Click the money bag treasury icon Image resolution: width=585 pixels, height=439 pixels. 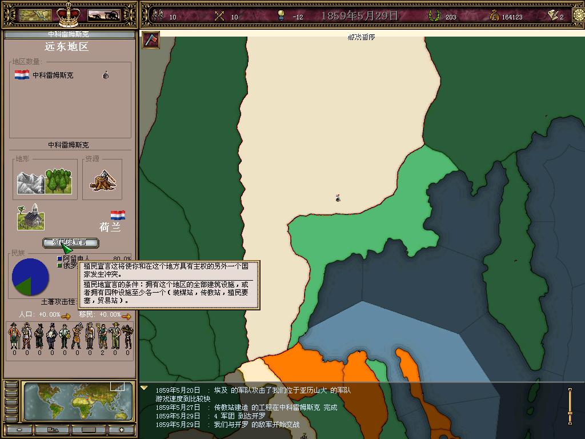tap(494, 15)
